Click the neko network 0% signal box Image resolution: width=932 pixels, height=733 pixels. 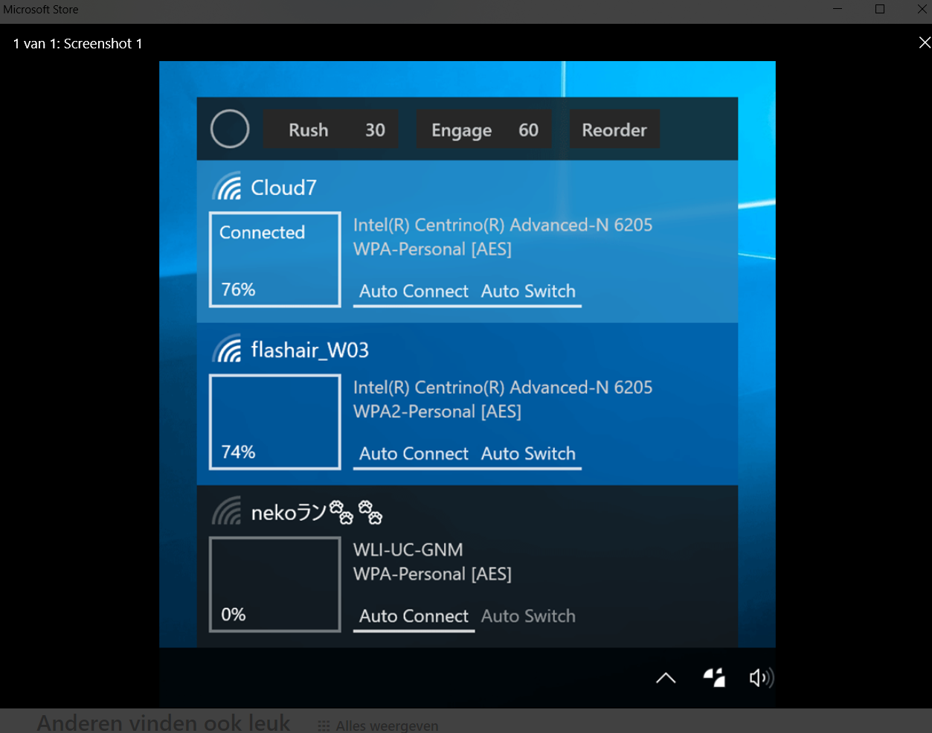(x=275, y=584)
